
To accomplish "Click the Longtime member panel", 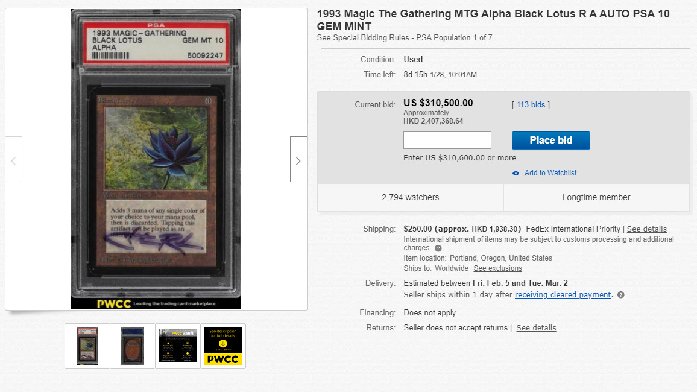I will 596,197.
